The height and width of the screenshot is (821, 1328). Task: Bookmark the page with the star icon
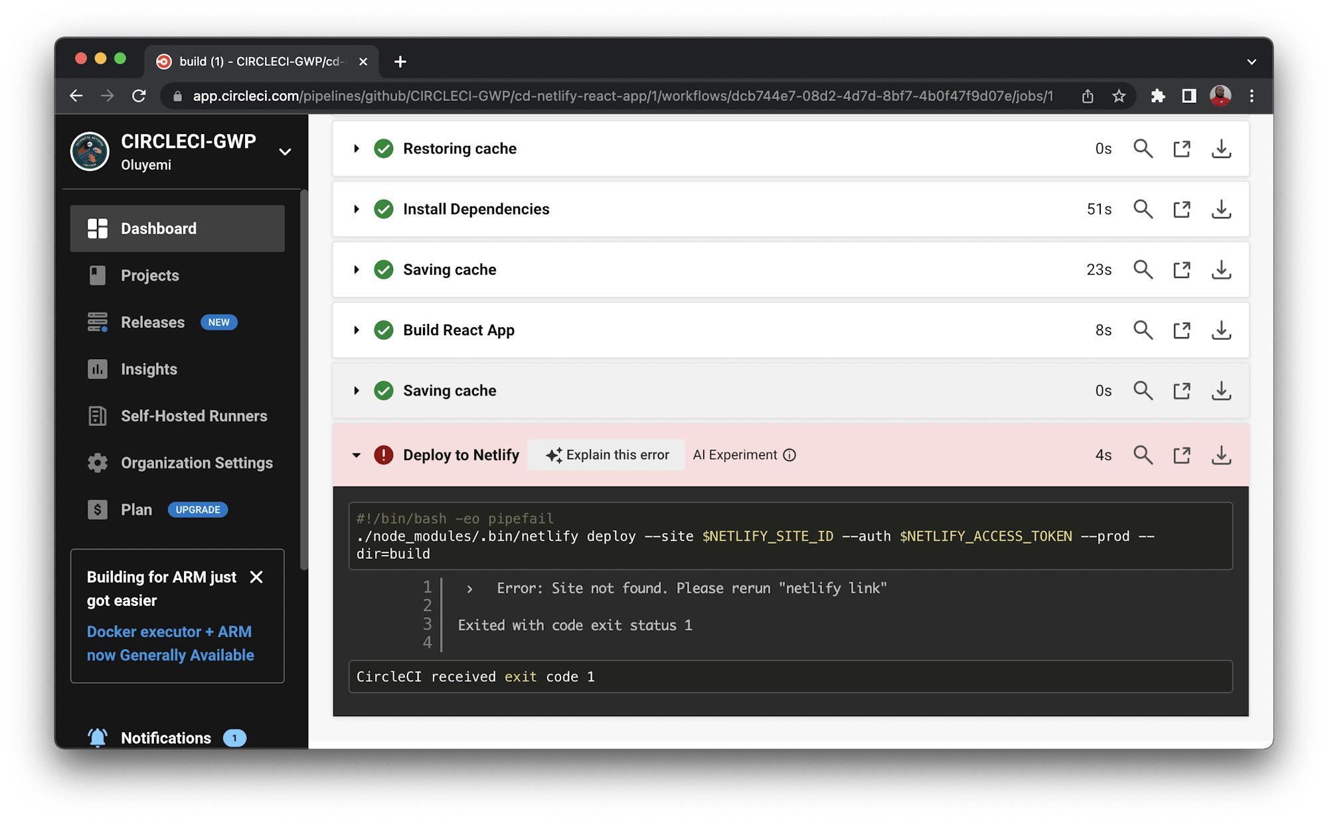(1119, 96)
